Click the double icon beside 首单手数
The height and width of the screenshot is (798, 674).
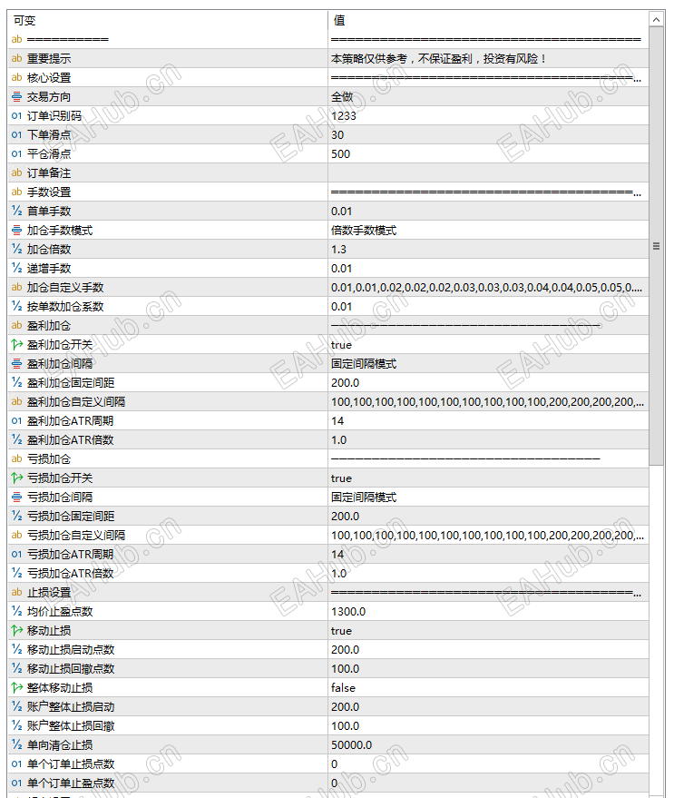click(x=17, y=212)
